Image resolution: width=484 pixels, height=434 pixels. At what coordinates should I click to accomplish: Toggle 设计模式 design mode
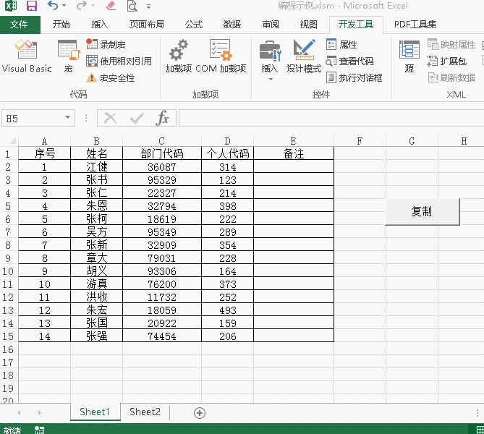304,56
